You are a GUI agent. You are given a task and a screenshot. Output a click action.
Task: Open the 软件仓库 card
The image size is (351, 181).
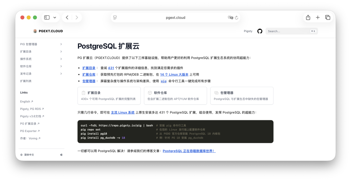coord(175,96)
